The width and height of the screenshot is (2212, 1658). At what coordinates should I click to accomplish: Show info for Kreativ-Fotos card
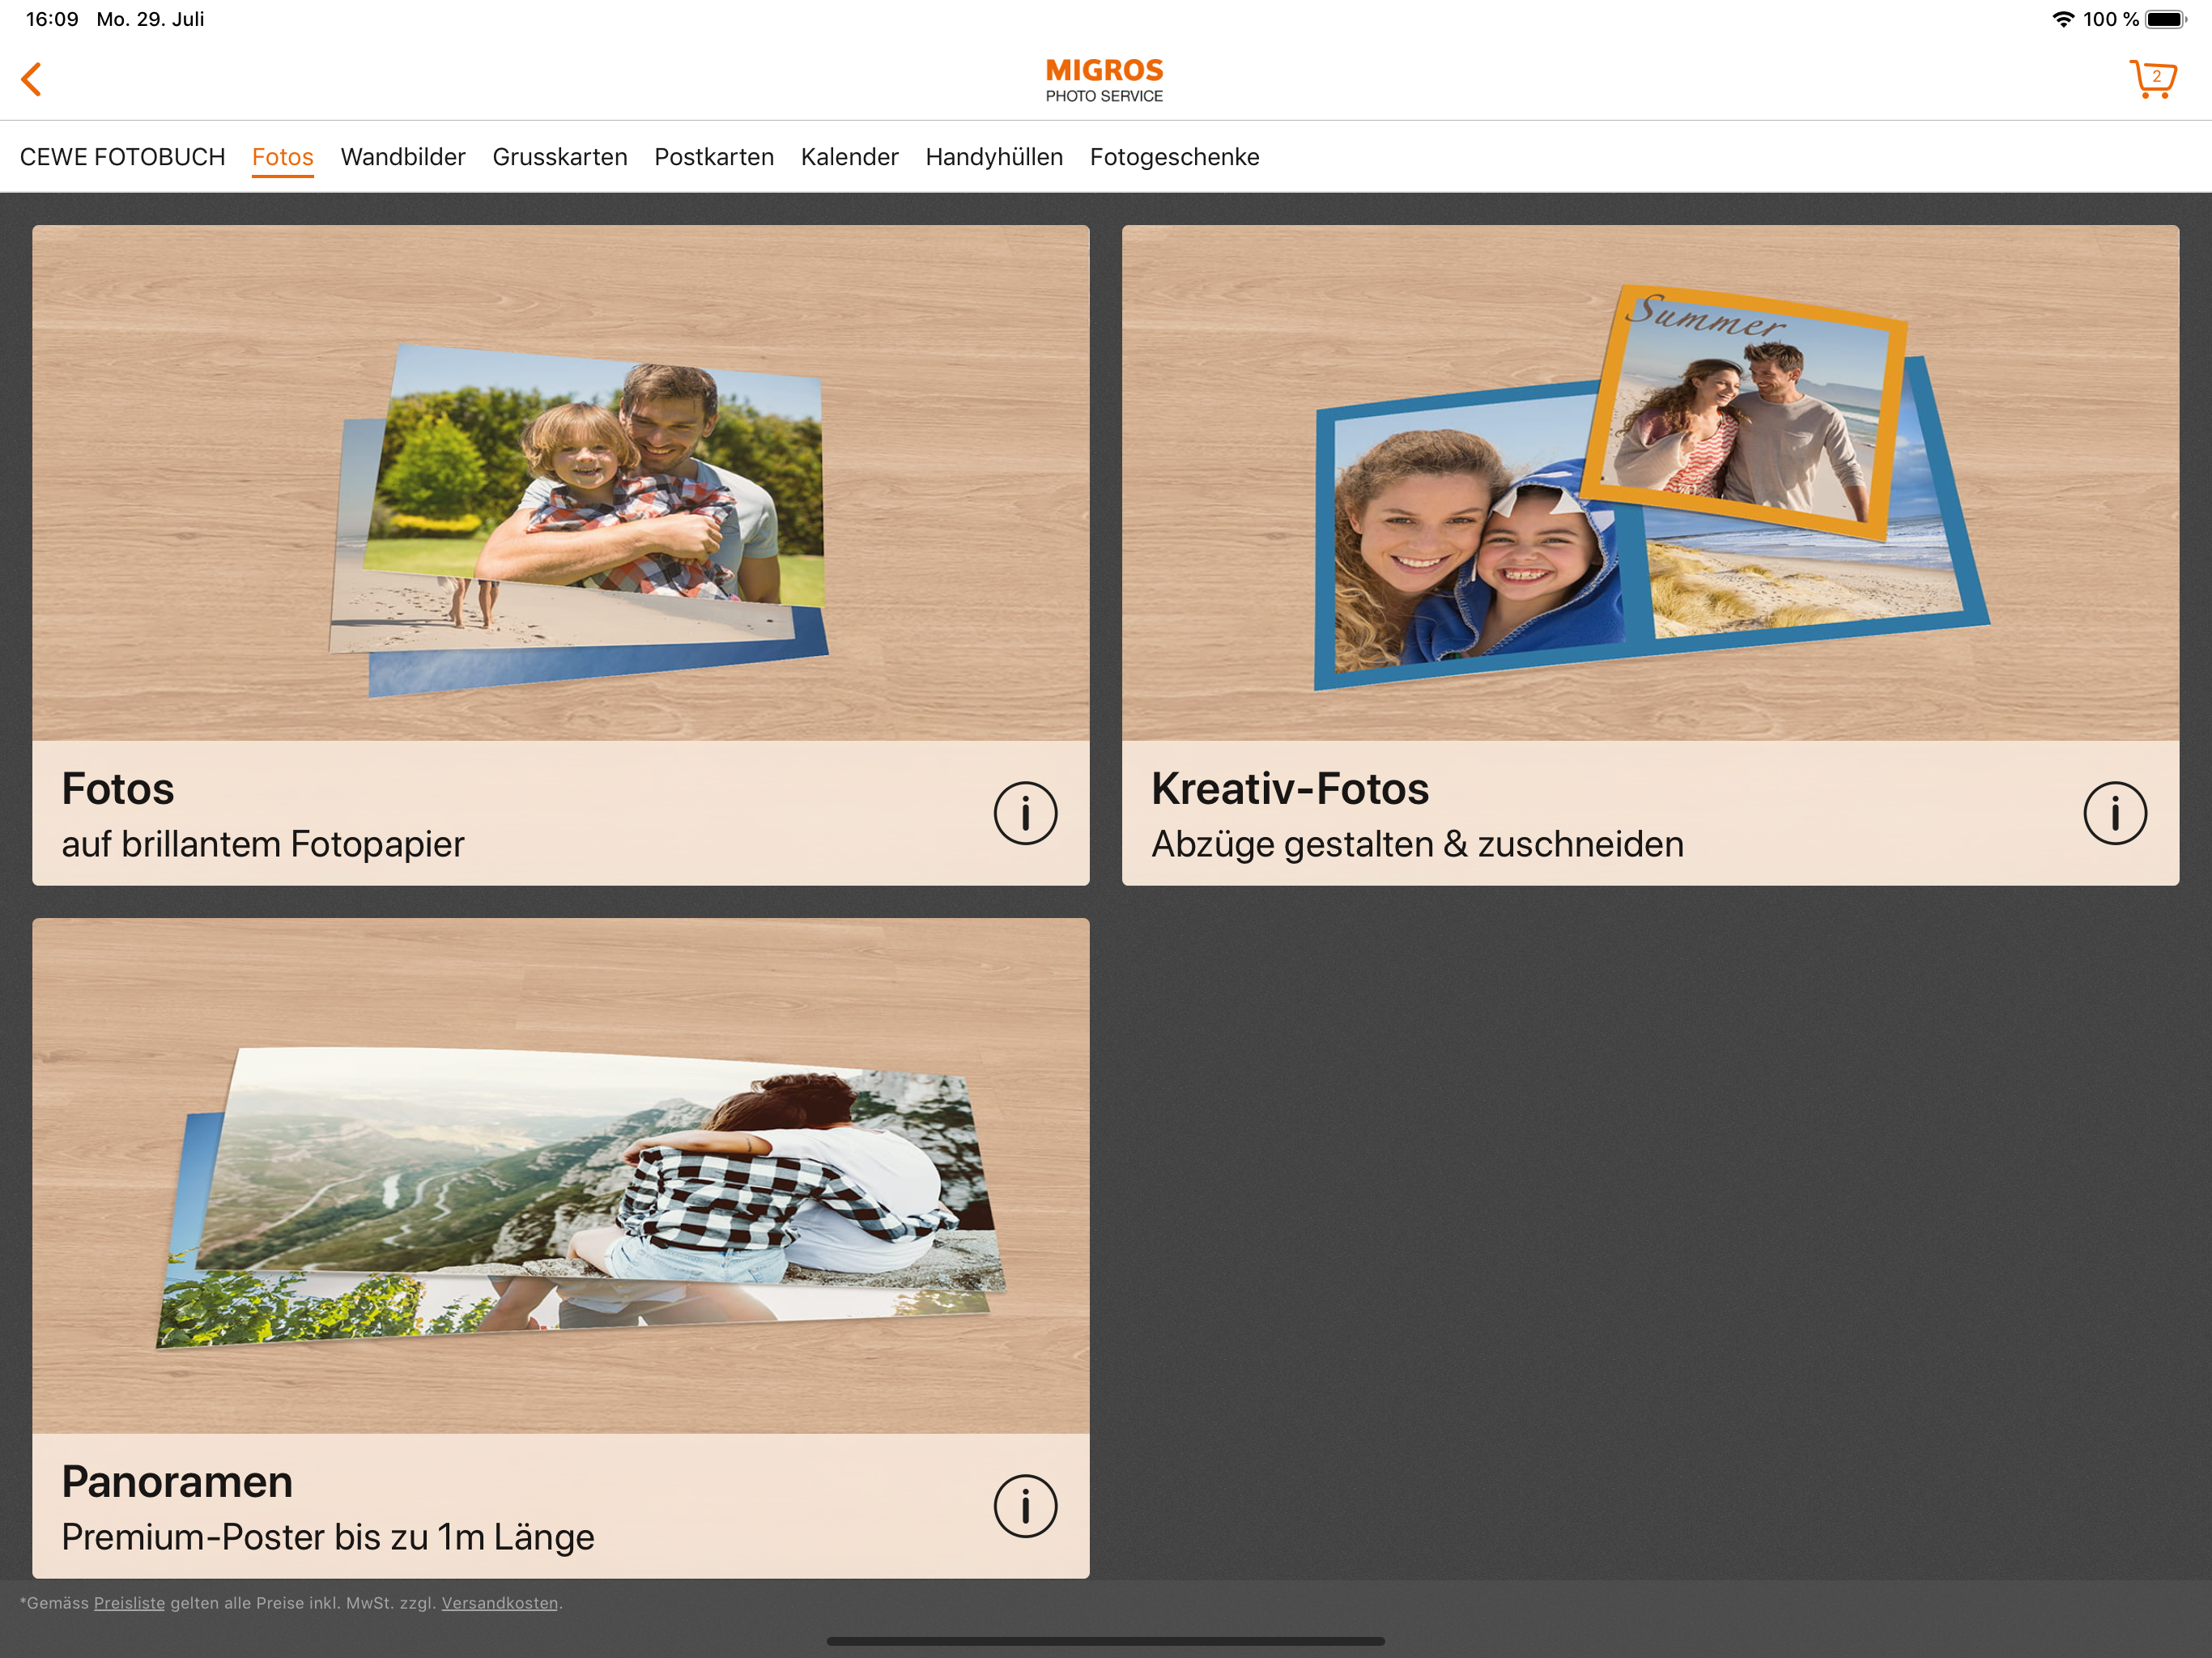click(x=2115, y=813)
